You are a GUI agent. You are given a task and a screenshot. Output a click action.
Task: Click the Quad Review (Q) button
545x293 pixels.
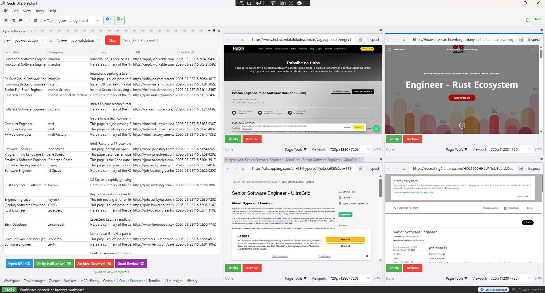(x=131, y=264)
